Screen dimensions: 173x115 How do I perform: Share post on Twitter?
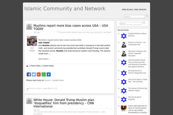click(x=34, y=74)
